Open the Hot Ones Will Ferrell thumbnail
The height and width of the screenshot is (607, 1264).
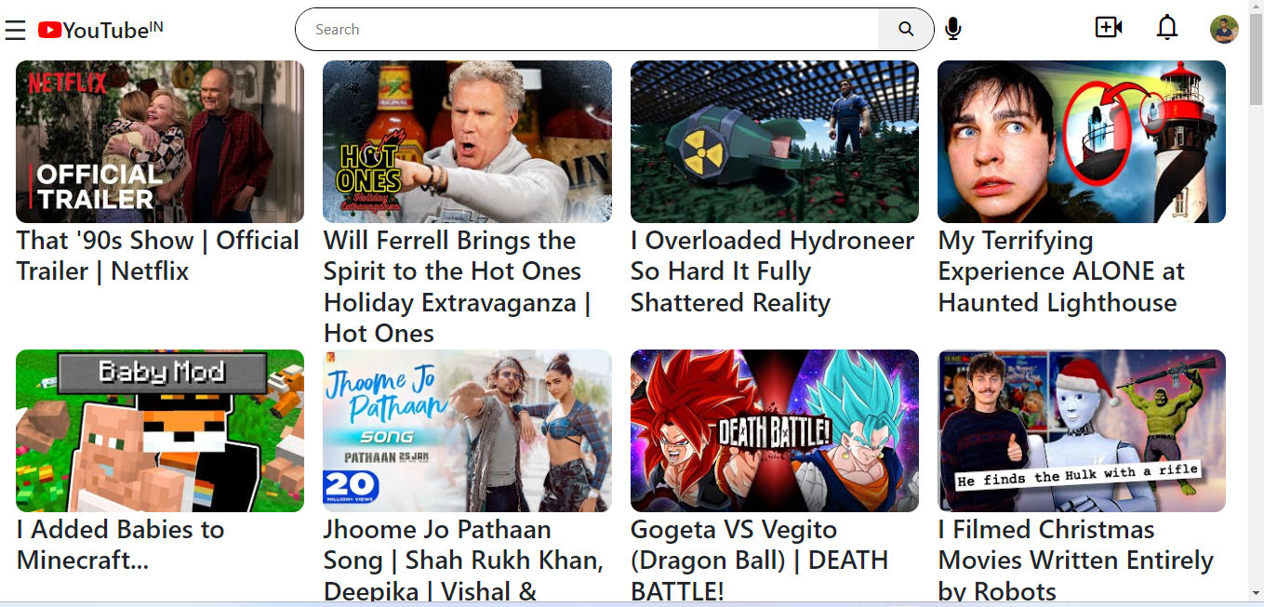click(x=467, y=141)
